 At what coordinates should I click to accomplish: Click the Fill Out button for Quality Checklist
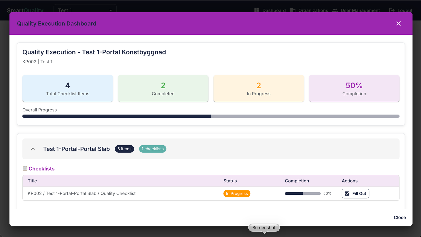tap(355, 194)
